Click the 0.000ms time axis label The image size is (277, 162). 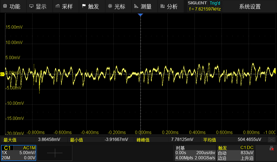[143, 132]
